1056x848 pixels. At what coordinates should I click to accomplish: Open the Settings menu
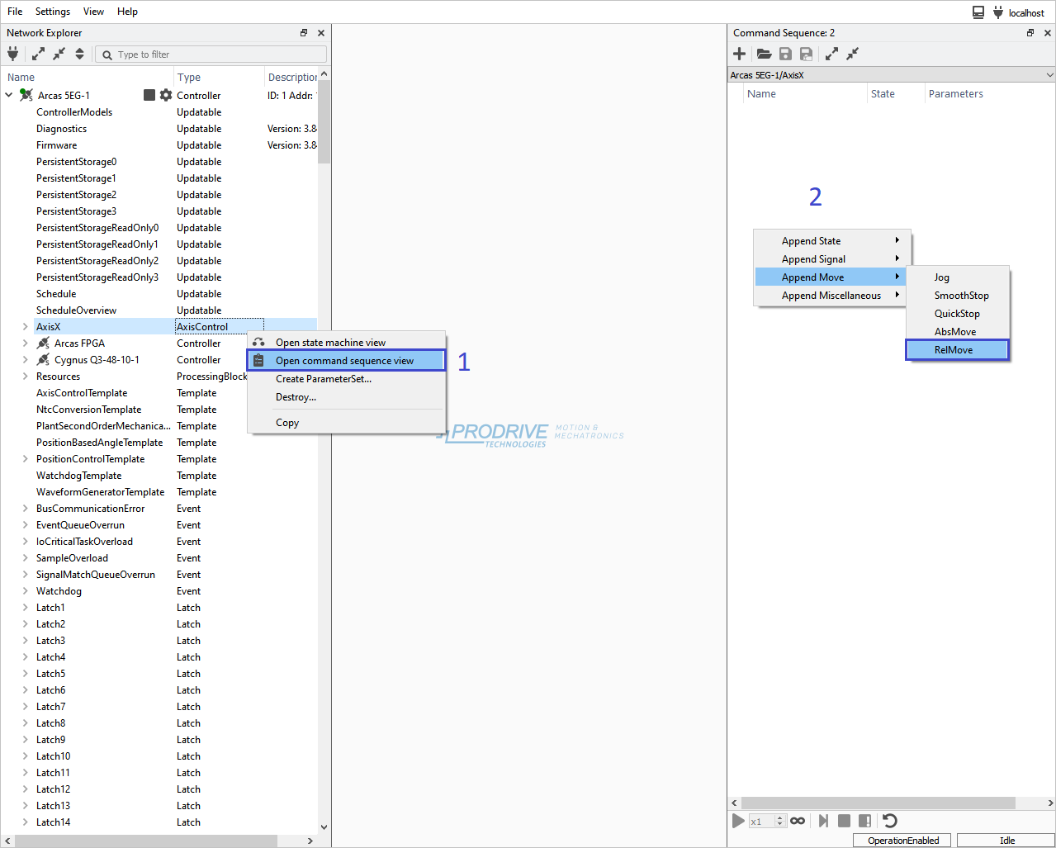click(x=52, y=11)
